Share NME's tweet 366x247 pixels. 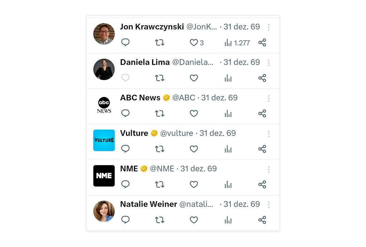coord(262,184)
